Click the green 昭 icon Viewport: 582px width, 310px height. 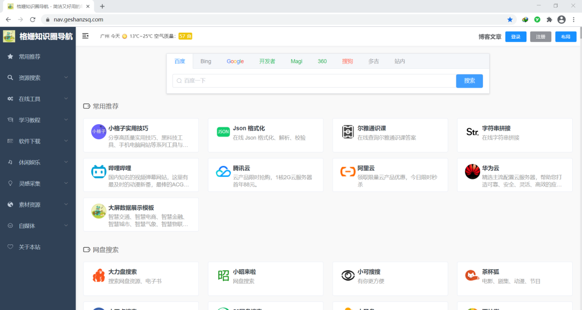click(x=223, y=276)
